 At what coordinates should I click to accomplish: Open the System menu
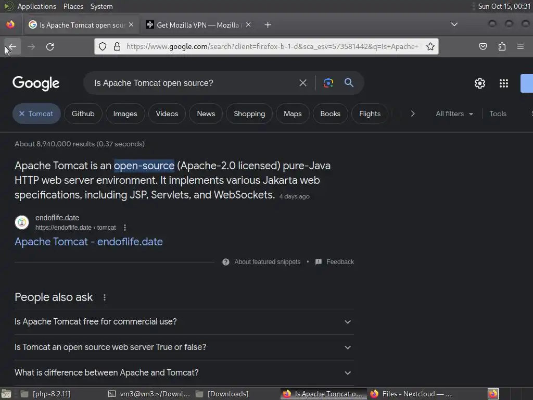pyautogui.click(x=101, y=6)
